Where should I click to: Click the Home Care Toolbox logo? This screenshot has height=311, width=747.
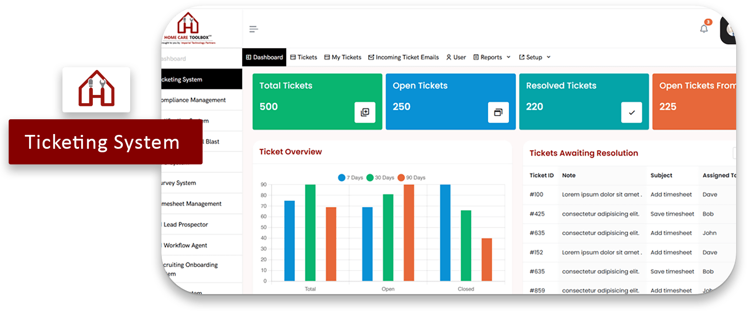coord(188,28)
